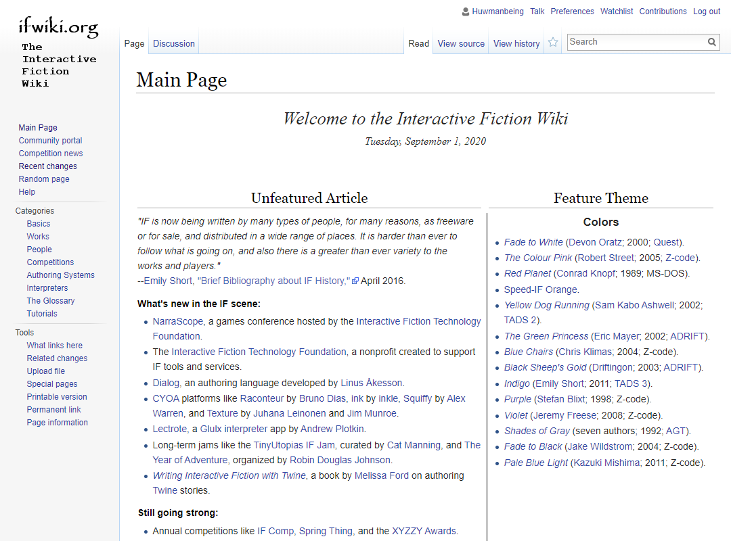Open the Watchlist link

pyautogui.click(x=617, y=11)
